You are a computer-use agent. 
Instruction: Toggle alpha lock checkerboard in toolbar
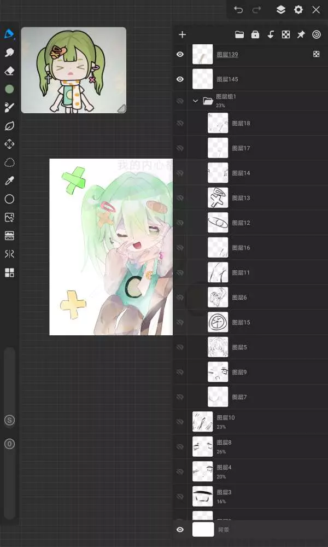(x=286, y=34)
